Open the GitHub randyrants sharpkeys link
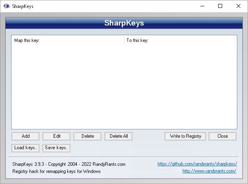248x184 pixels. [197, 164]
